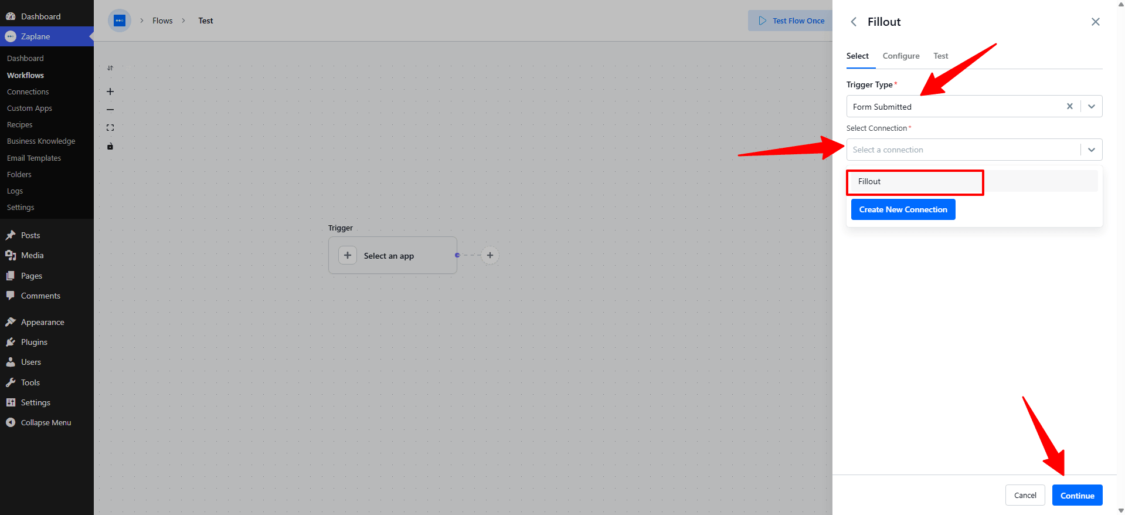
Task: Switch to the Test tab
Action: click(941, 56)
